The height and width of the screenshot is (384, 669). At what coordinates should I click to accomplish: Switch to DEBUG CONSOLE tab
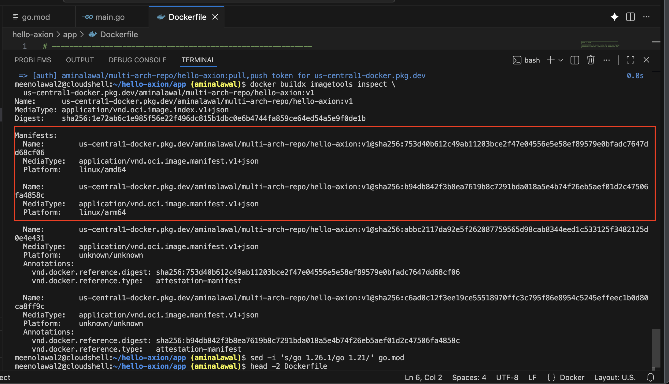point(138,60)
